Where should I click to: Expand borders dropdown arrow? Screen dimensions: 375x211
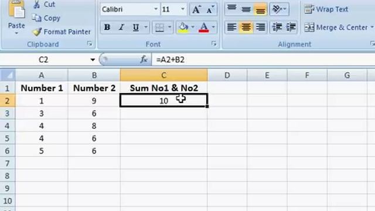(x=169, y=28)
